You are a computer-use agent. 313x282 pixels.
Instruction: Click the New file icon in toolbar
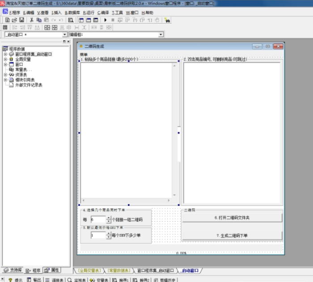pos(8,20)
